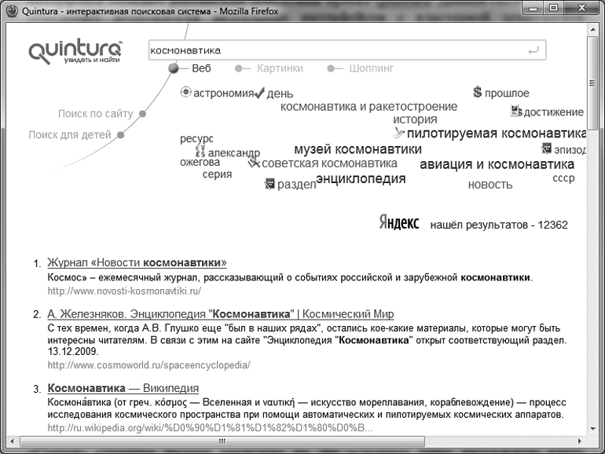Click the Yandex logo
Viewport: 605px width, 454px height.
coord(399,222)
